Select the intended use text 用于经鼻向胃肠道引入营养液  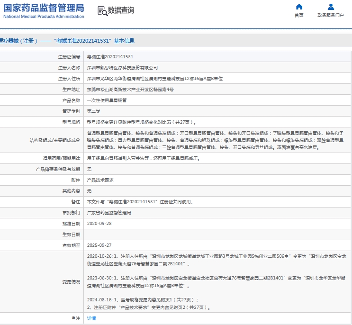coord(144,158)
